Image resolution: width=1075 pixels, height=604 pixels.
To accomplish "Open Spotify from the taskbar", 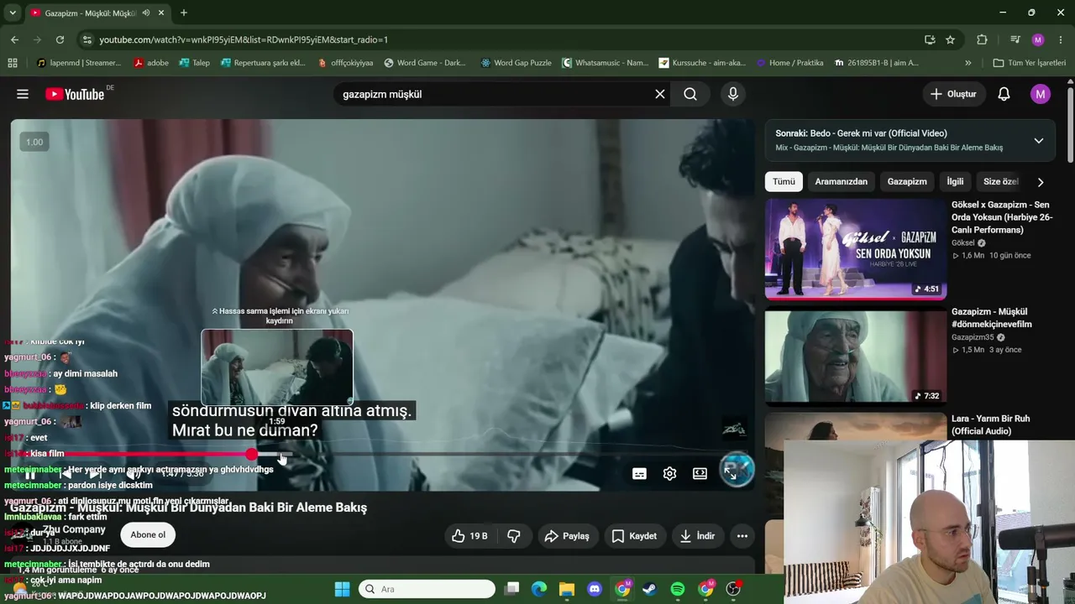I will [x=678, y=589].
